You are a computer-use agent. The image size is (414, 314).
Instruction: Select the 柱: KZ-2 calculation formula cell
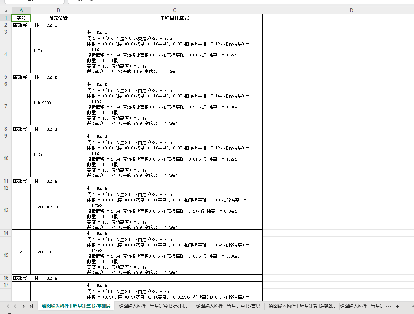pos(175,103)
